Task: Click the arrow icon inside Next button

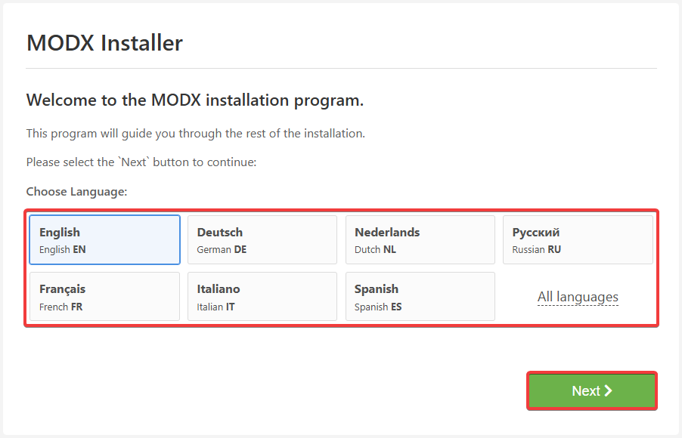Action: [609, 390]
